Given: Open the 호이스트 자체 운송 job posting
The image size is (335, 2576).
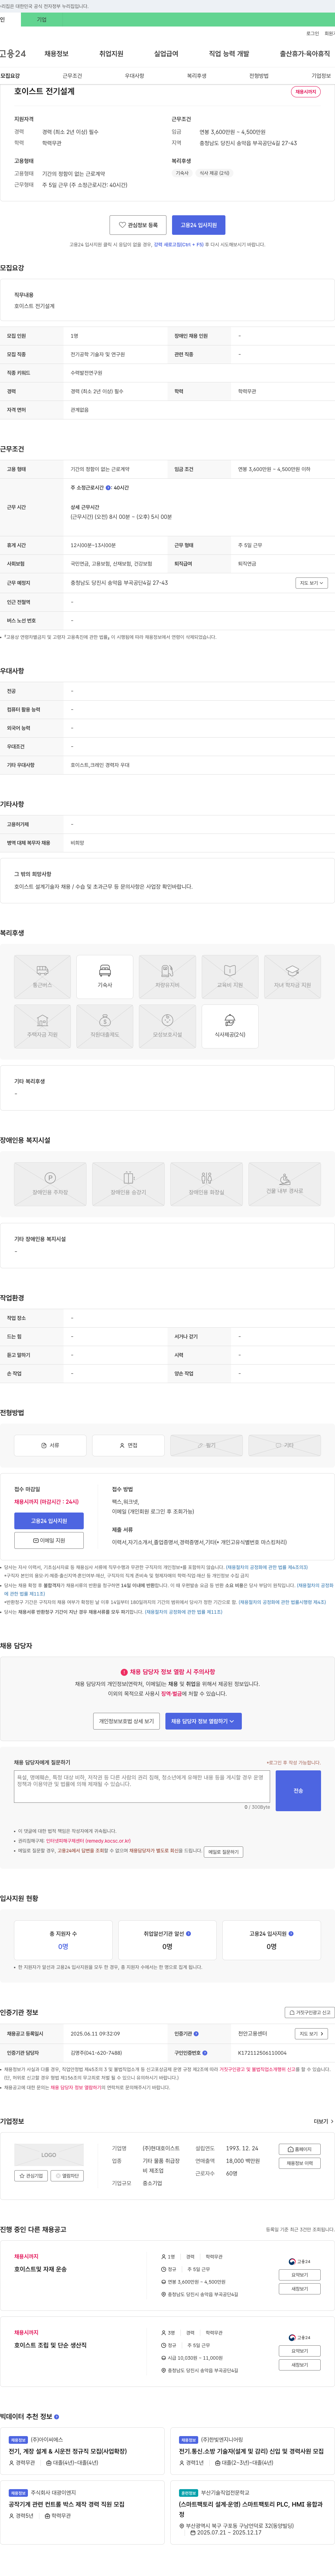Looking at the screenshot, I should click(41, 2269).
